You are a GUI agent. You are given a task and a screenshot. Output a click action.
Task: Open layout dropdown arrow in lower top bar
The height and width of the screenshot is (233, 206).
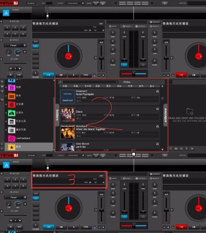(x=83, y=156)
